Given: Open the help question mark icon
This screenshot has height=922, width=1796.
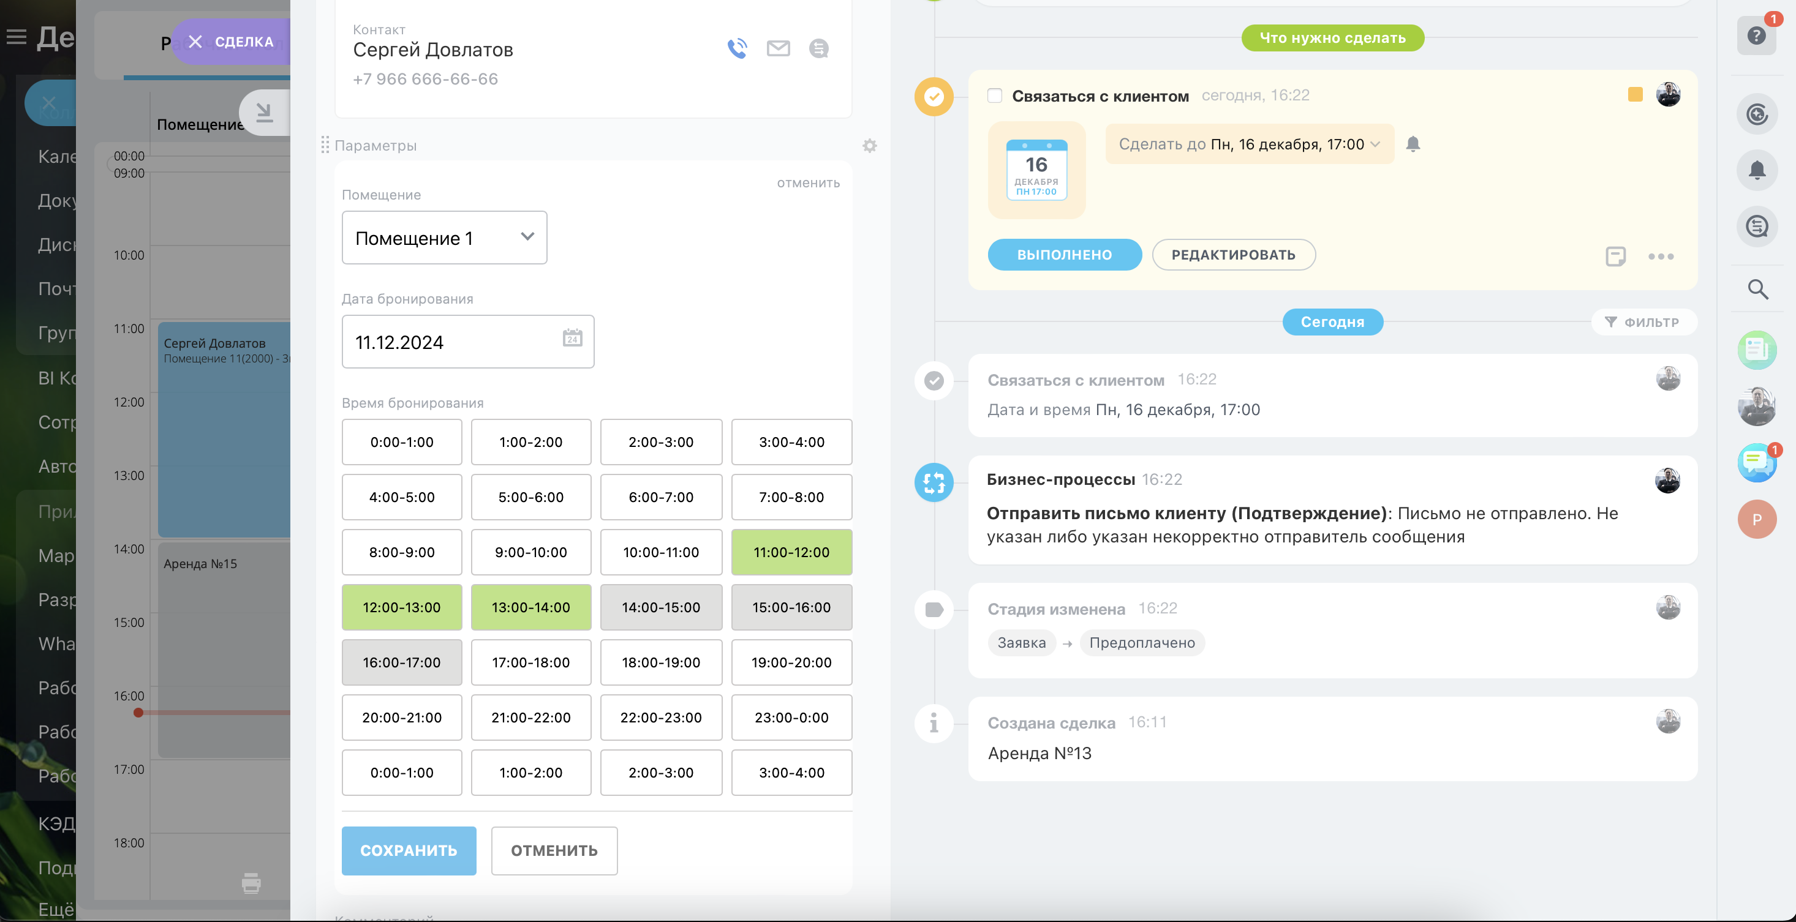Looking at the screenshot, I should coord(1756,36).
